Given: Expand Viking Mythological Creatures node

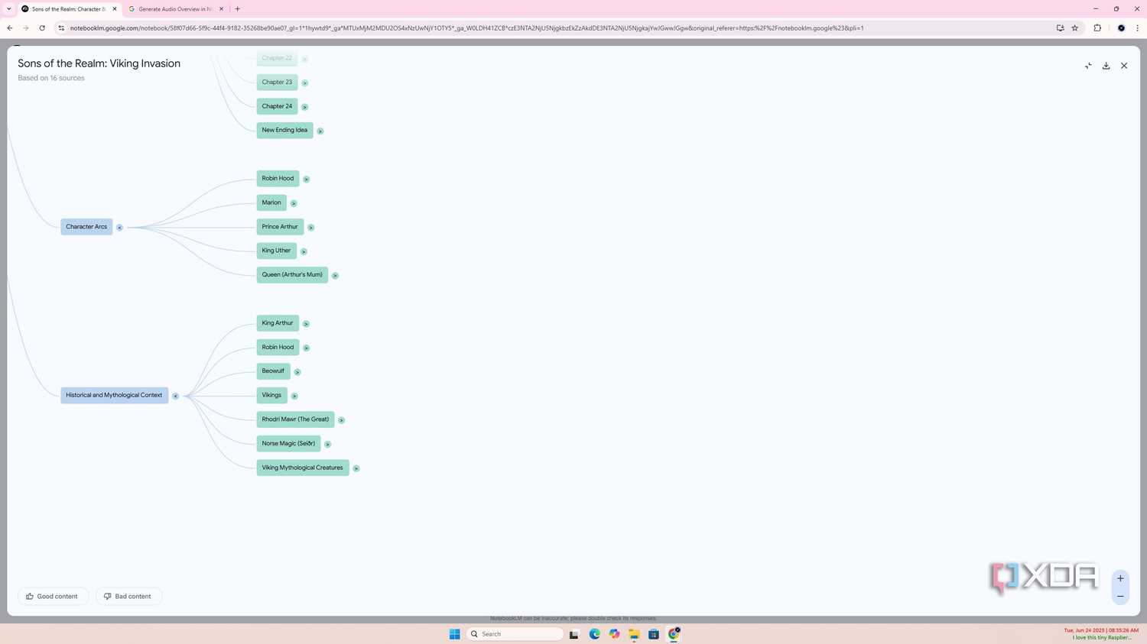Looking at the screenshot, I should [x=356, y=468].
